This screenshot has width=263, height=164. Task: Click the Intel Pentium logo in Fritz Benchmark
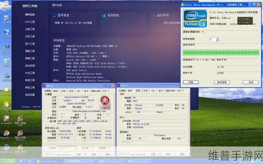195,19
